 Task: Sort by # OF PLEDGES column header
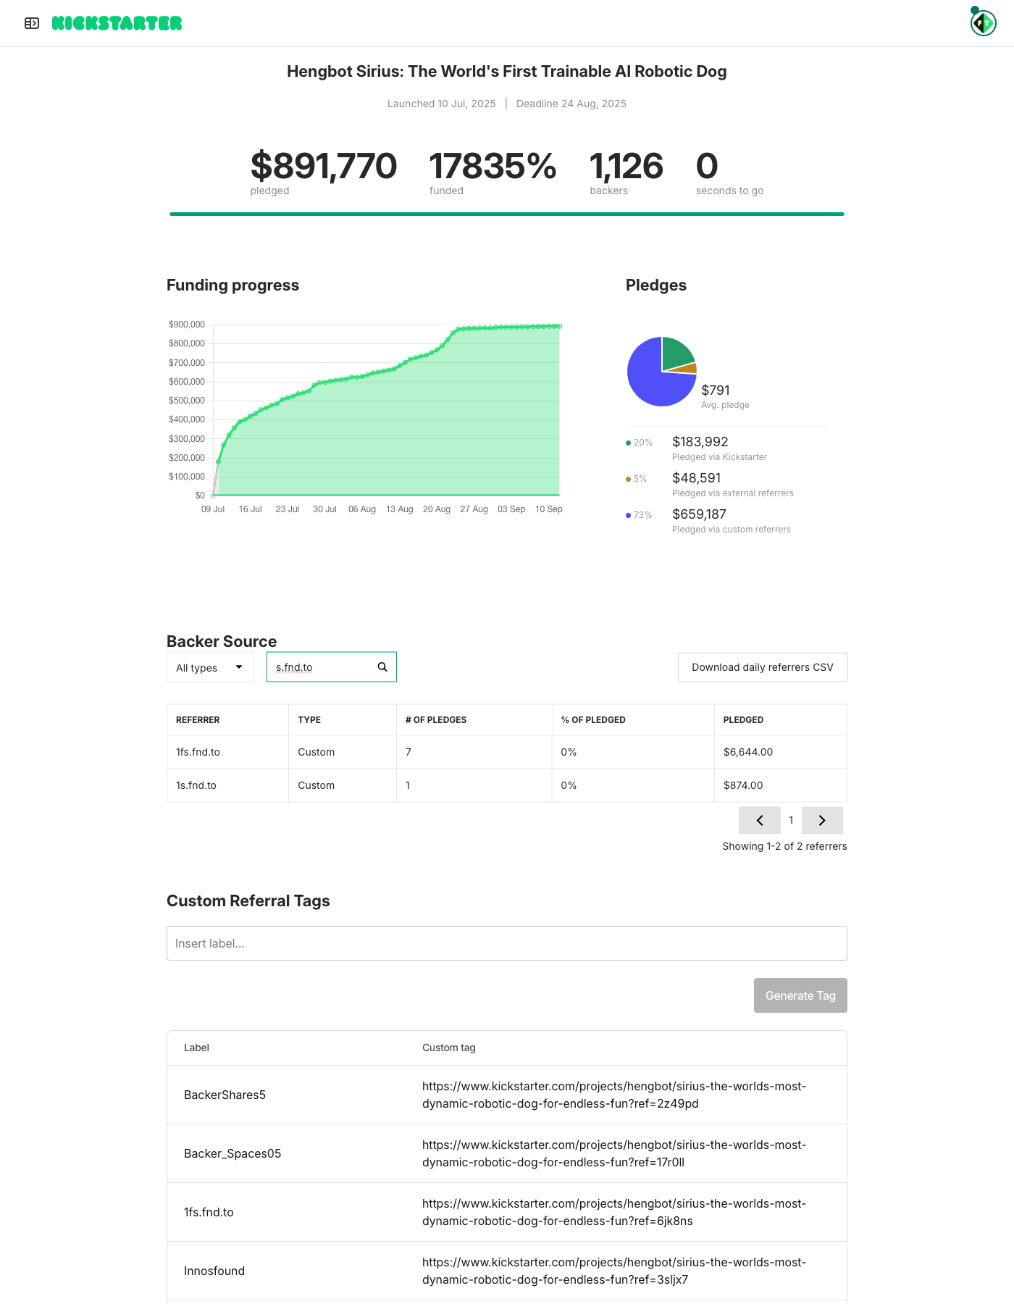436,720
